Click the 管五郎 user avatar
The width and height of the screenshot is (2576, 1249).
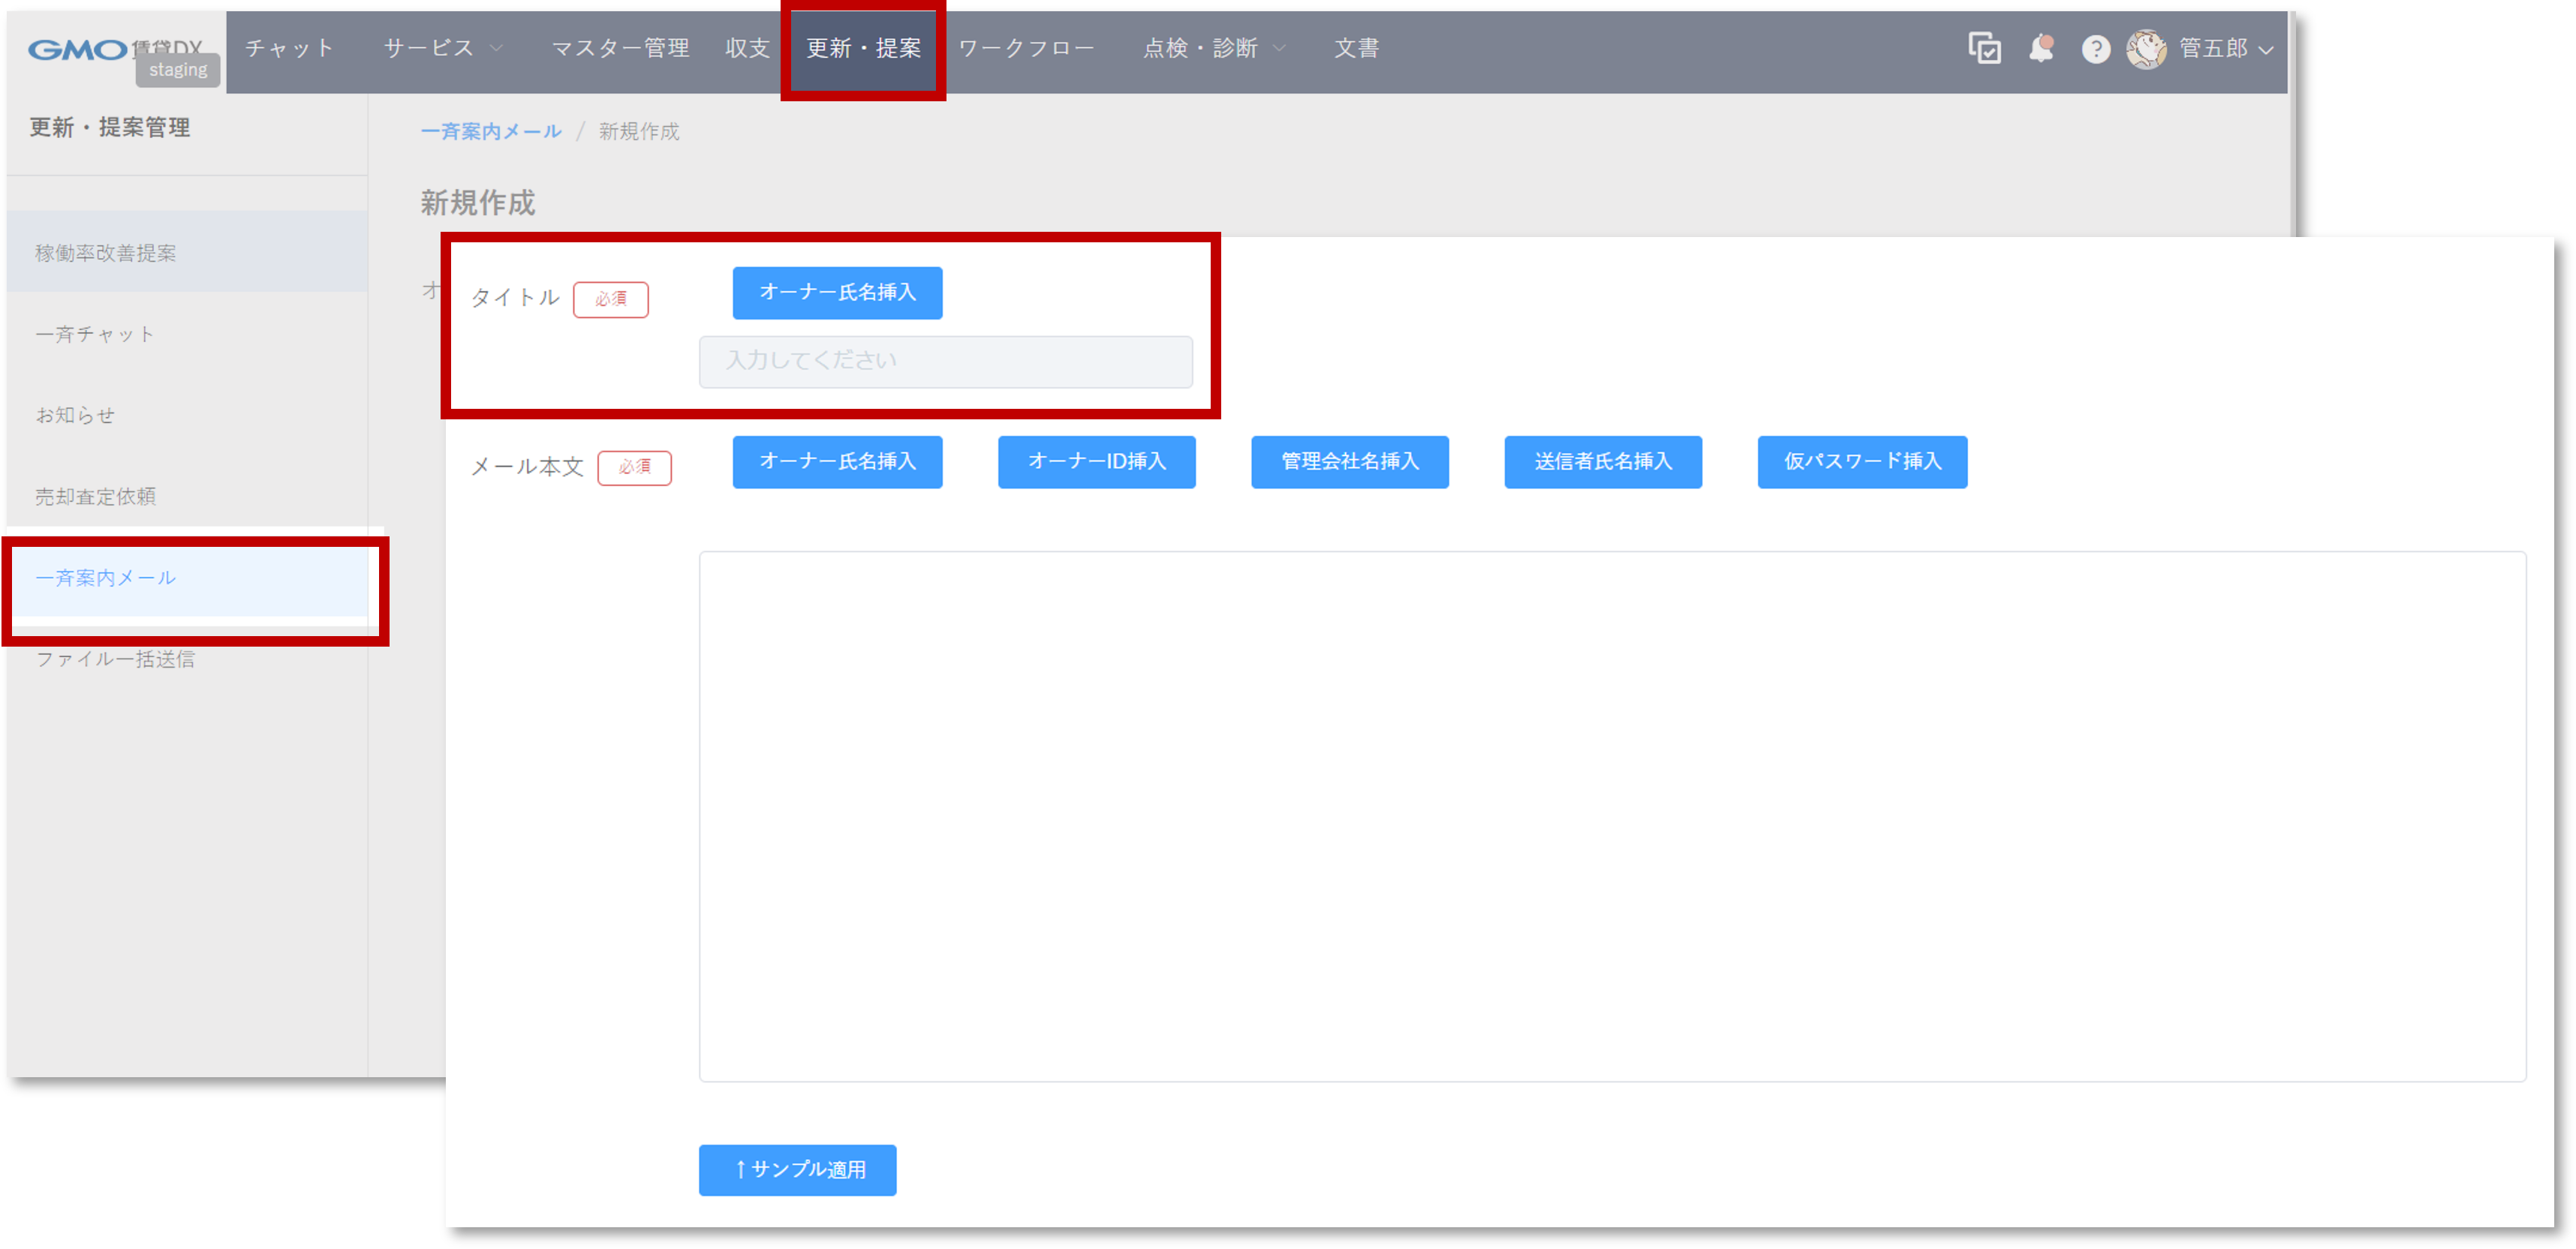(x=2146, y=48)
